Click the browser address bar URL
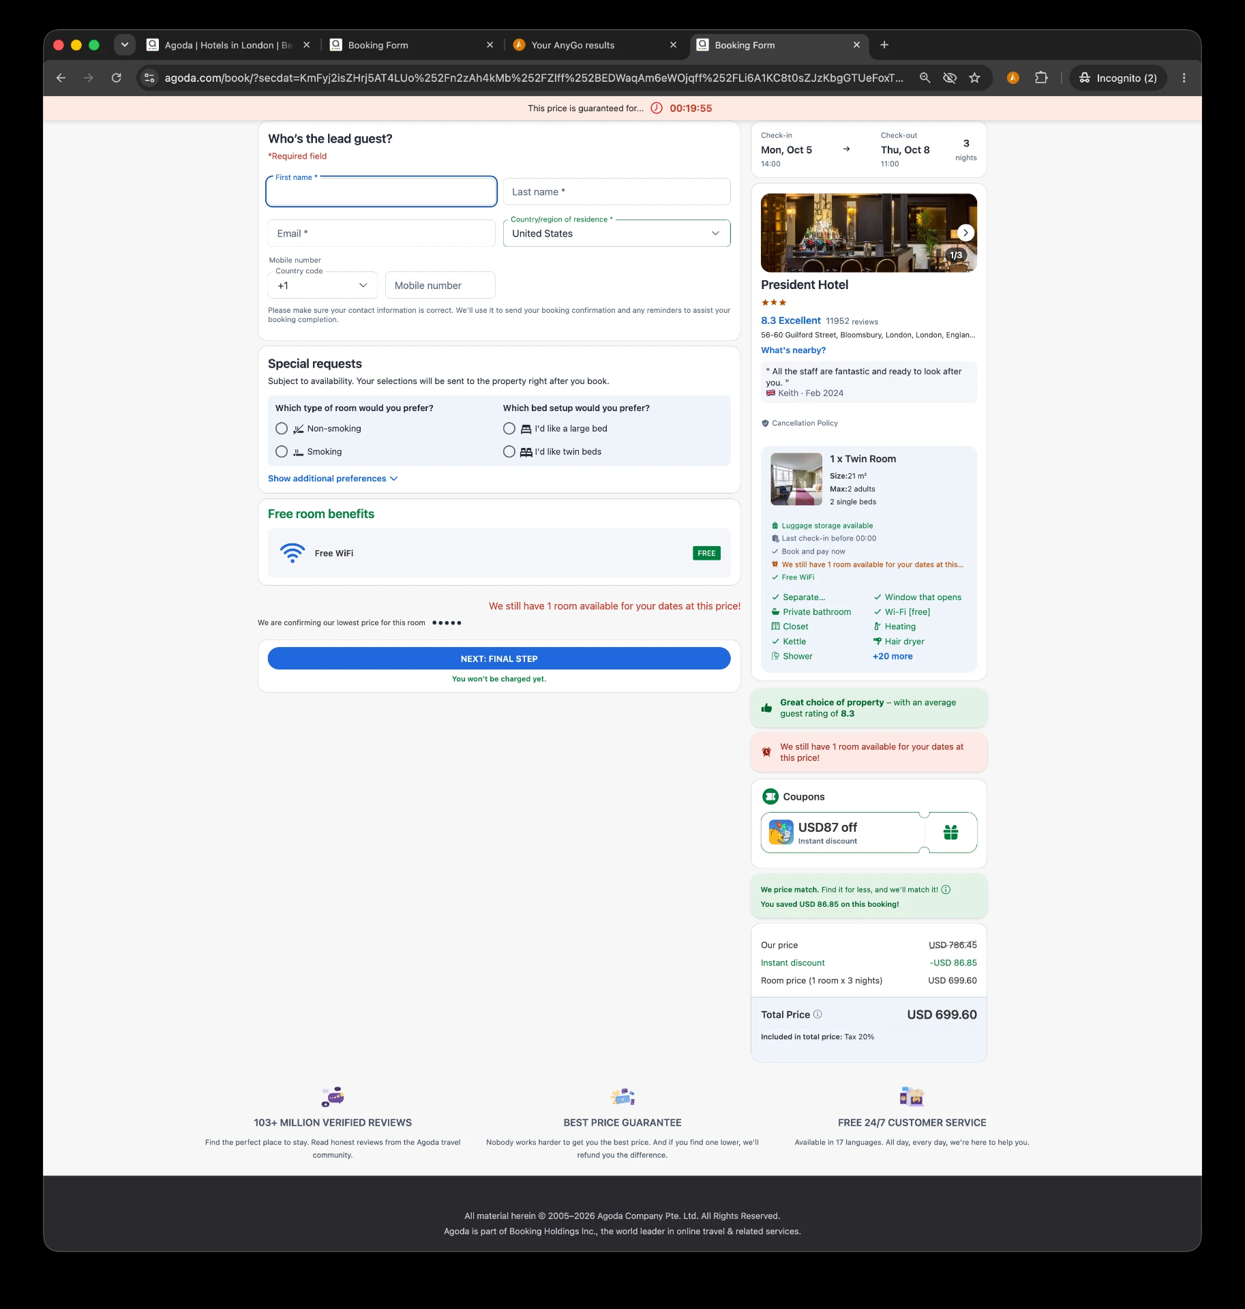This screenshot has height=1309, width=1245. pyautogui.click(x=534, y=78)
